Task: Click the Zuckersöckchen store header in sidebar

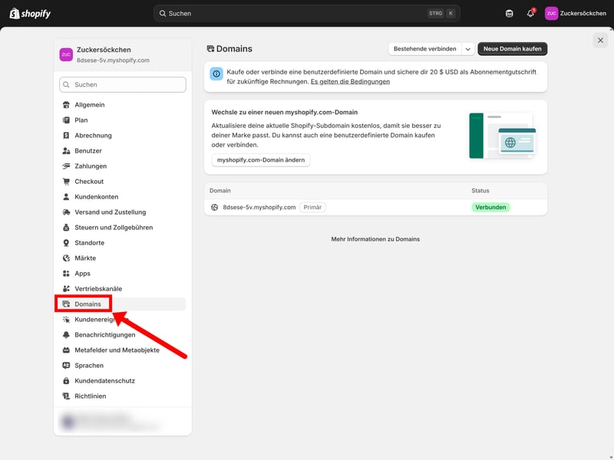Action: (x=123, y=54)
